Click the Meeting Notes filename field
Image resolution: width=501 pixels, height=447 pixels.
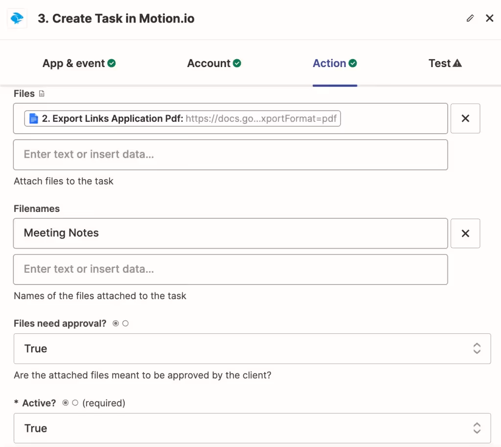(230, 233)
